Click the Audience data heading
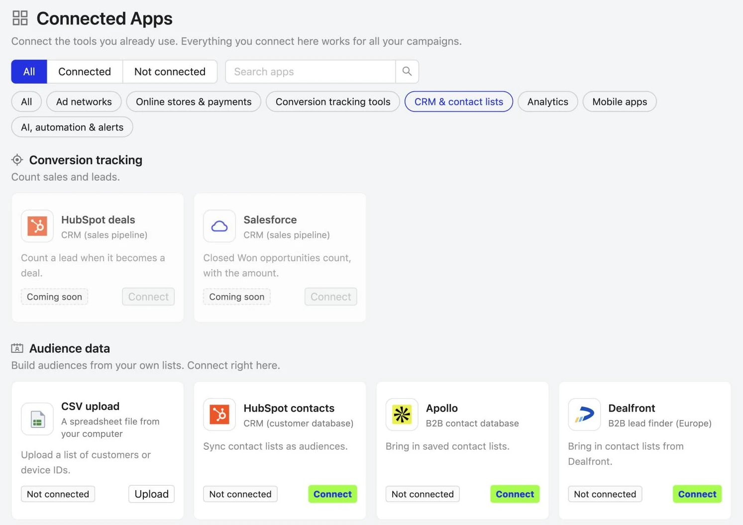The width and height of the screenshot is (743, 525). coord(70,348)
